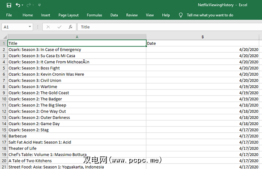Expand the Name Box dropdown

pyautogui.click(x=30, y=27)
